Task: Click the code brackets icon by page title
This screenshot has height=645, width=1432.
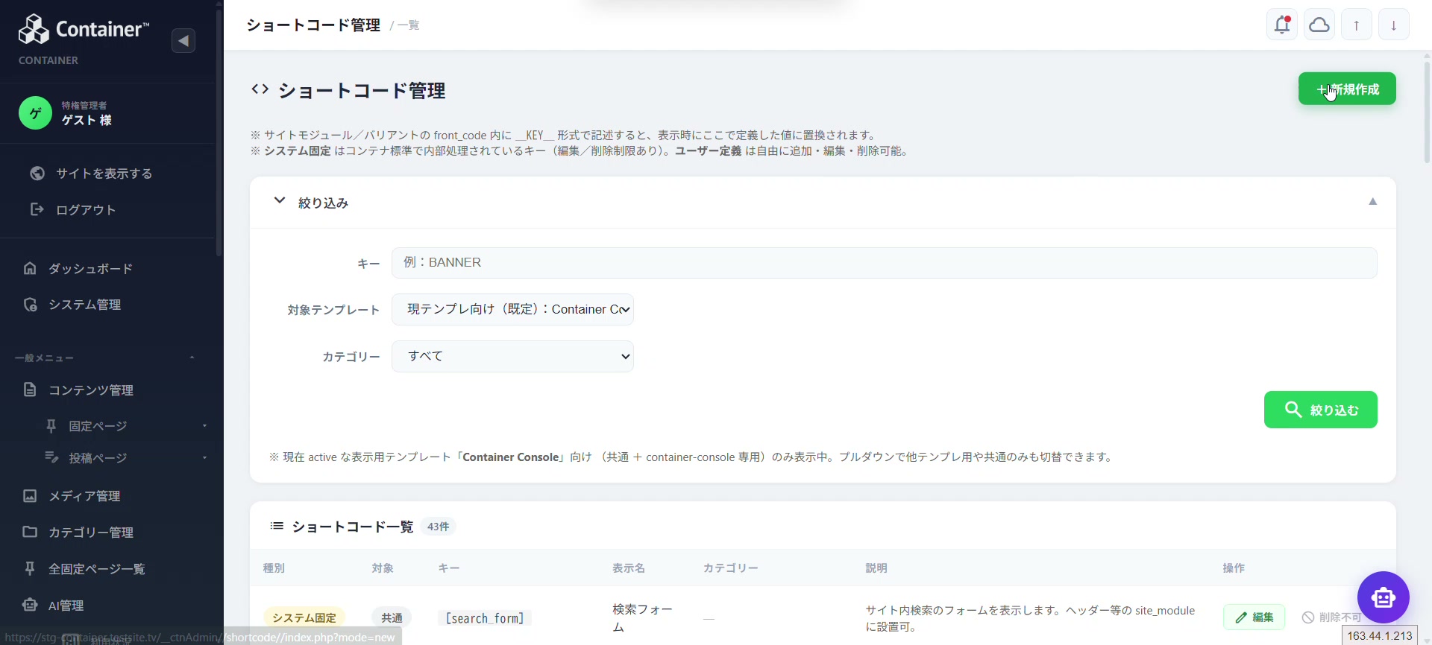Action: pyautogui.click(x=260, y=89)
